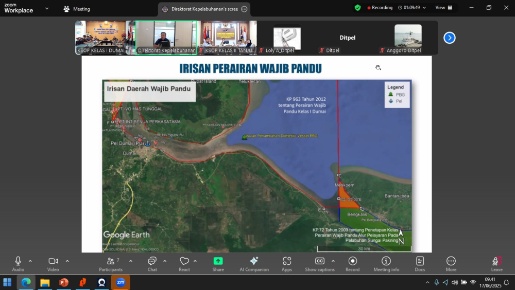
Task: Click the Recording indicator
Action: point(380,8)
